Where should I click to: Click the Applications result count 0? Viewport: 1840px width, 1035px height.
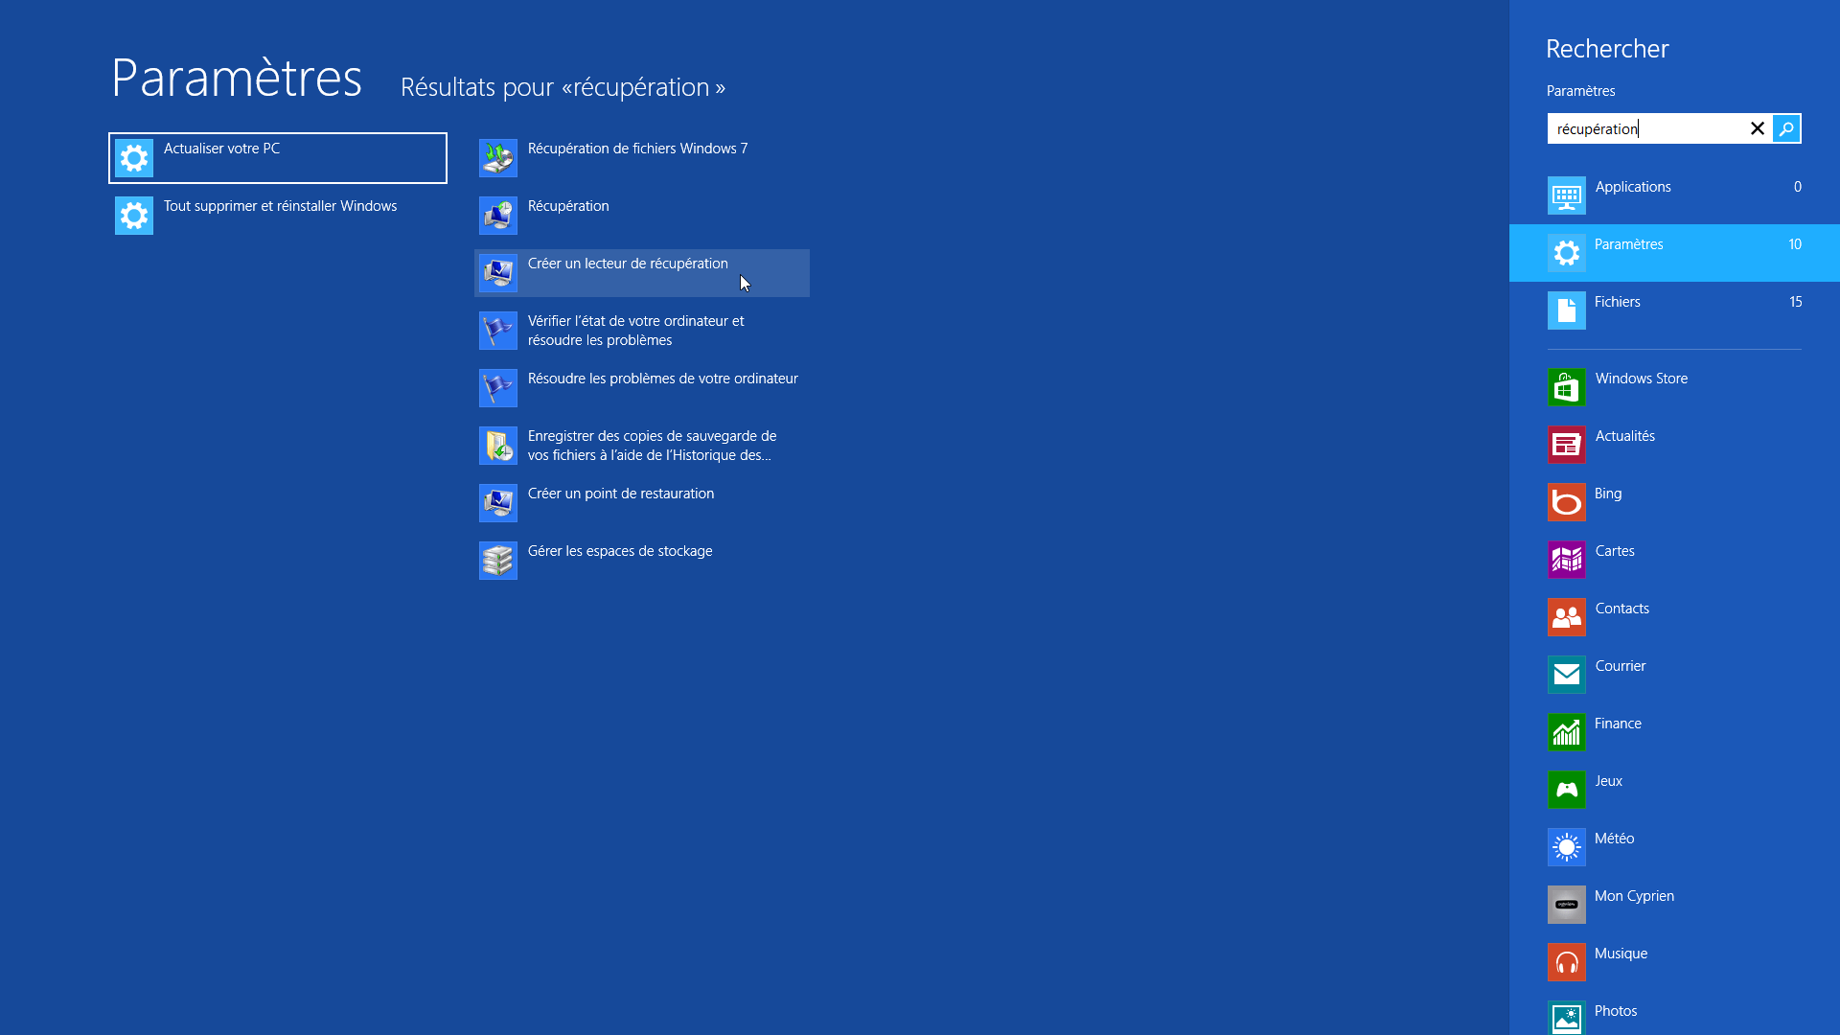[1798, 187]
